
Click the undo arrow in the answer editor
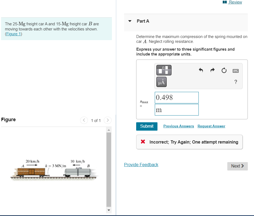201,70
